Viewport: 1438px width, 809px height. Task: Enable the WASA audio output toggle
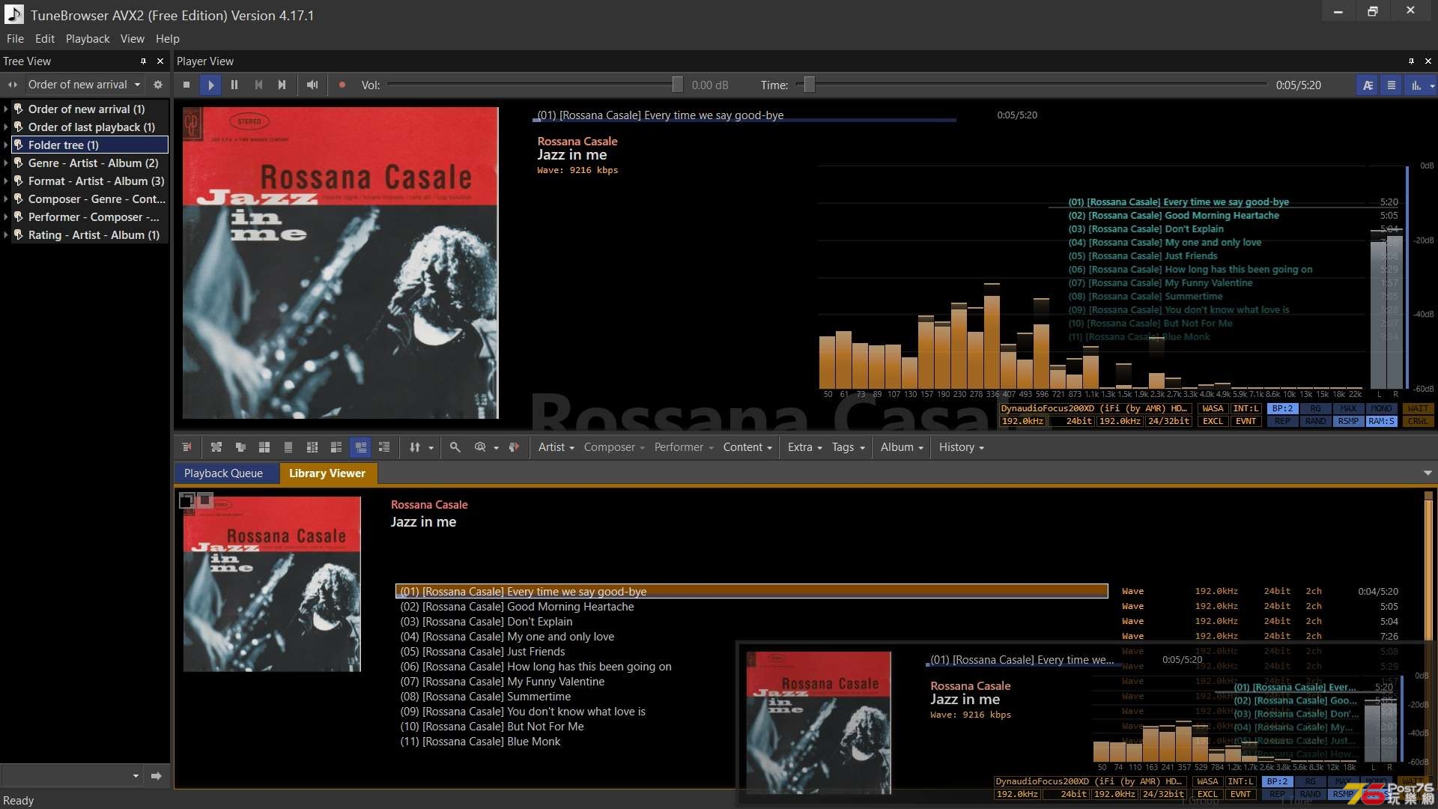(x=1210, y=408)
